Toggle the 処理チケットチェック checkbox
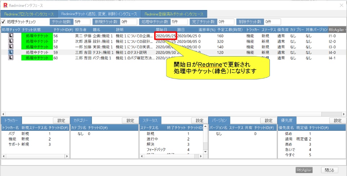Viewport: 347px width, 176px height. coord(3,22)
